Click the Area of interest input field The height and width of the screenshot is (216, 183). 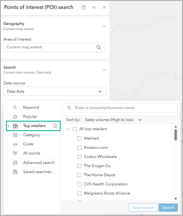pyautogui.click(x=54, y=47)
